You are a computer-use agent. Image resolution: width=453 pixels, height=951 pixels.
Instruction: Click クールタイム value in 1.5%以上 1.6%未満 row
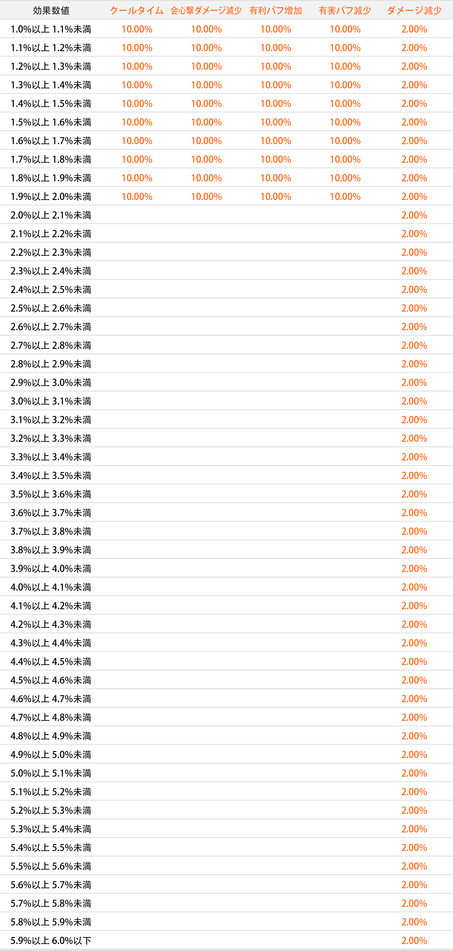137,122
